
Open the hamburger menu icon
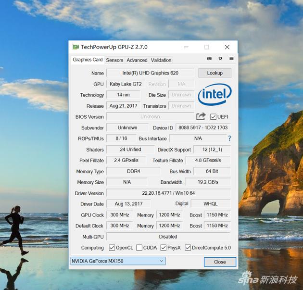pos(231,58)
